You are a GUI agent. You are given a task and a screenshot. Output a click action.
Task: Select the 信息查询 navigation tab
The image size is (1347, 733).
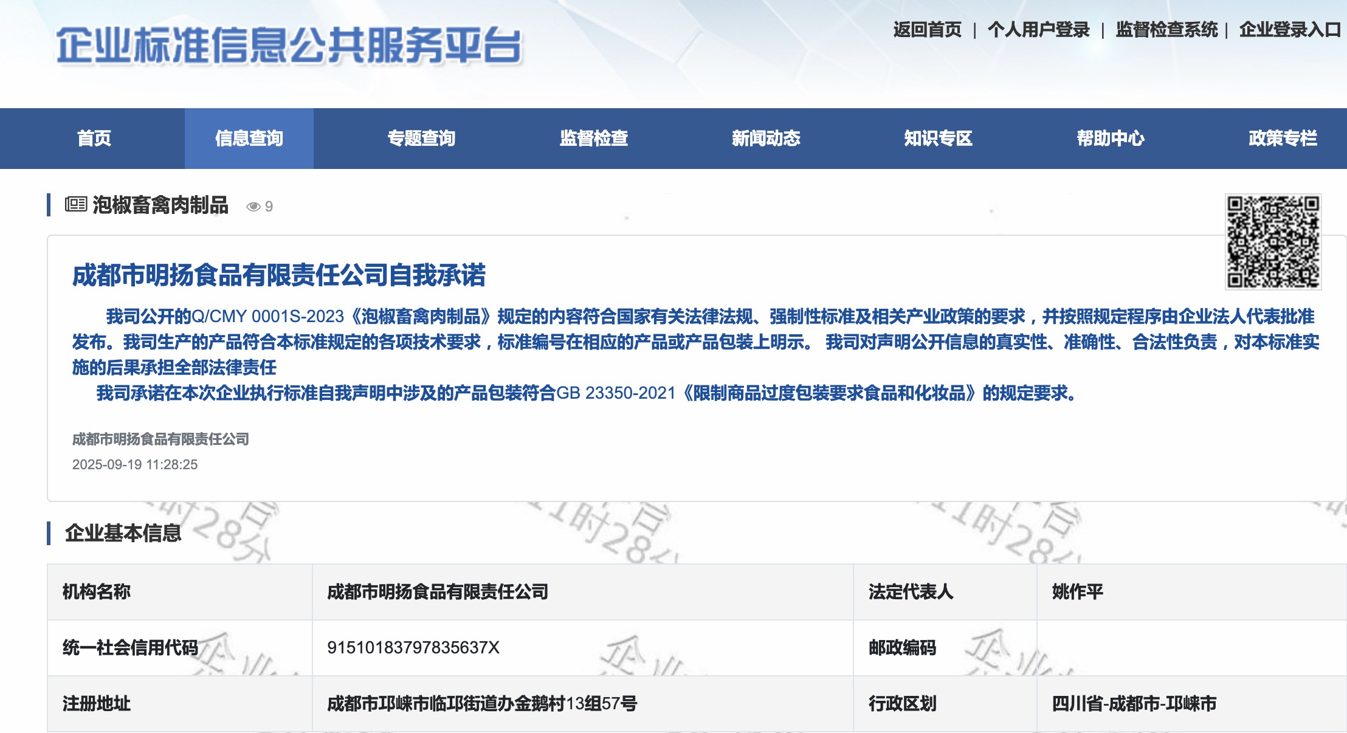[x=249, y=139]
